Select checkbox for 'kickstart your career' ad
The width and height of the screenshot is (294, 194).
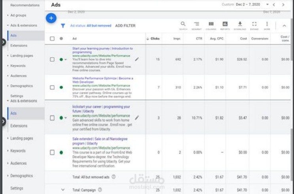pyautogui.click(x=52, y=118)
